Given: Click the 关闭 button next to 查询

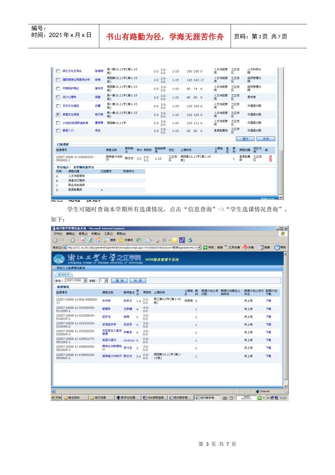Looking at the screenshot, I should tap(138, 281).
